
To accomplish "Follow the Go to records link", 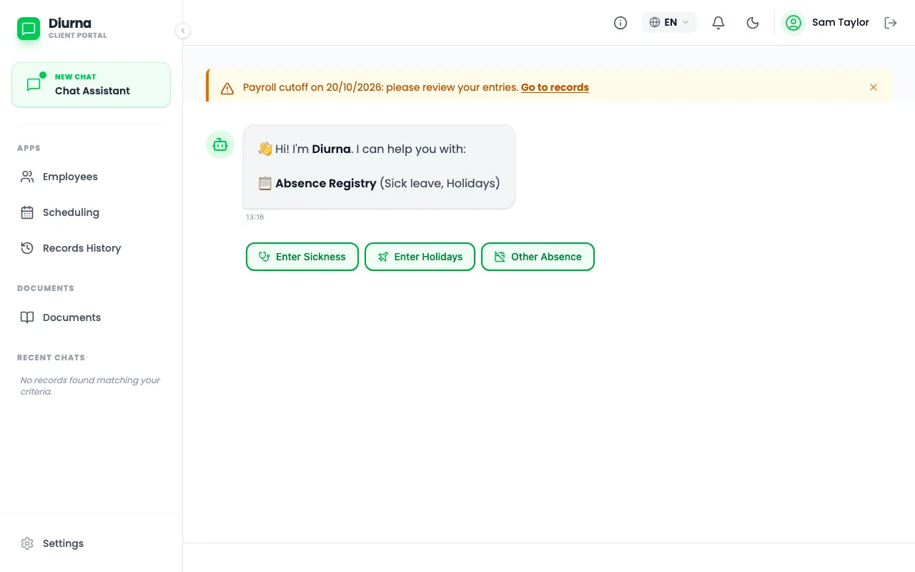I will coord(555,87).
